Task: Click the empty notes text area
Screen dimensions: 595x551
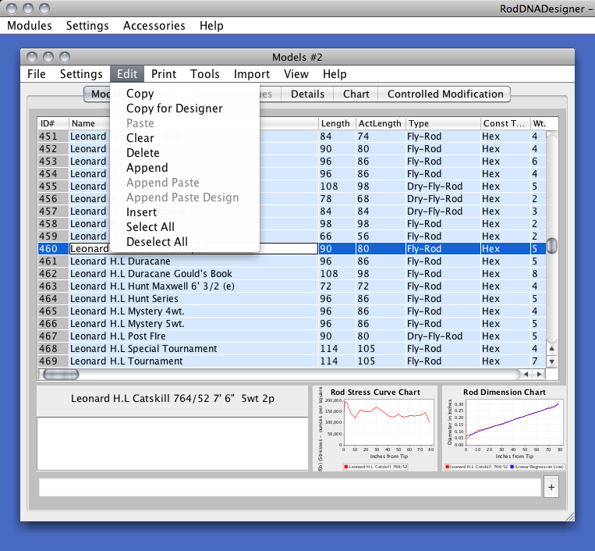Action: click(172, 443)
